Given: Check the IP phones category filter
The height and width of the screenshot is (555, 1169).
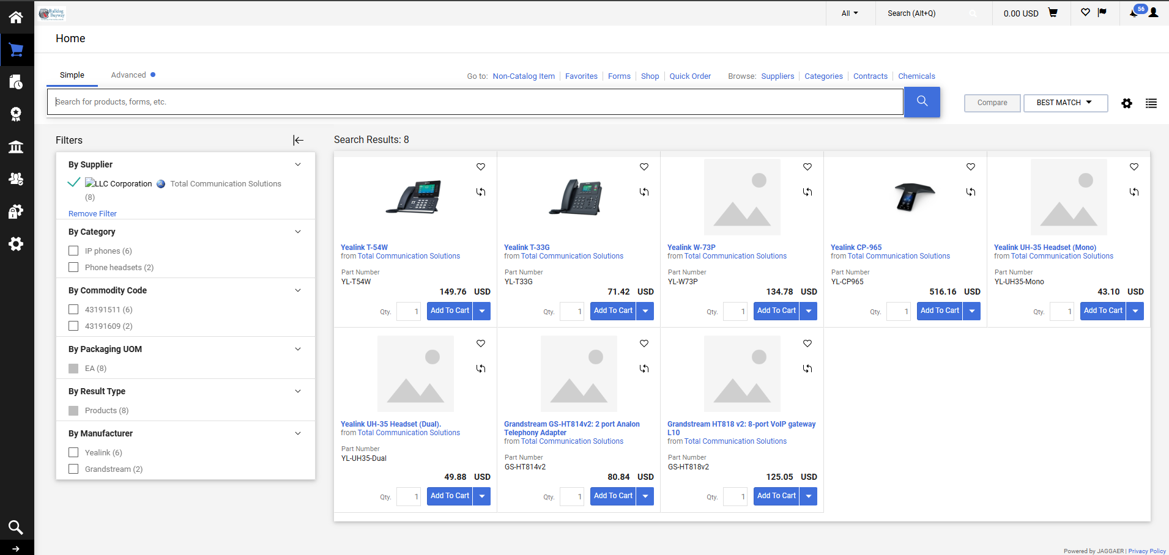Looking at the screenshot, I should (74, 251).
